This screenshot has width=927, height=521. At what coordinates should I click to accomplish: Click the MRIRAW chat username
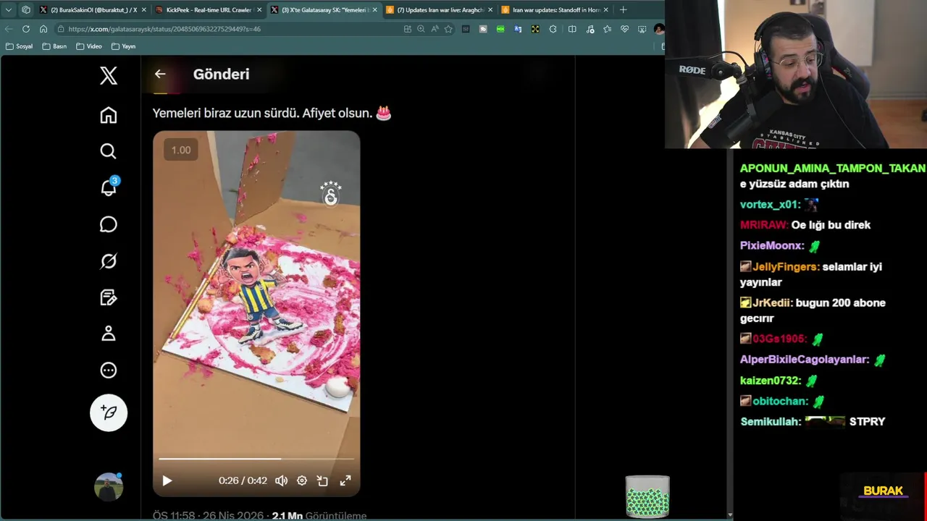(x=764, y=225)
